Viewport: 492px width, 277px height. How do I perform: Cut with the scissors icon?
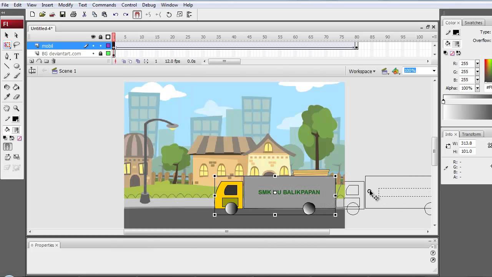click(84, 15)
